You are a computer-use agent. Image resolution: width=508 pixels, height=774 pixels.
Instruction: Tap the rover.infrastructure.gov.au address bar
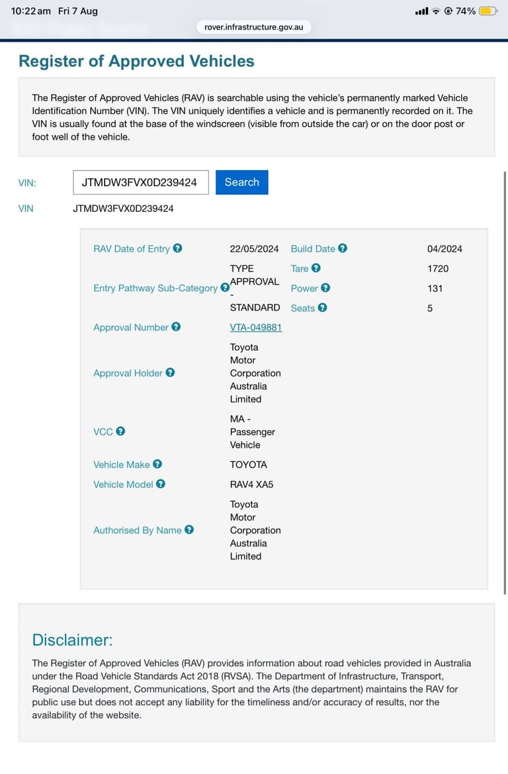point(254,27)
